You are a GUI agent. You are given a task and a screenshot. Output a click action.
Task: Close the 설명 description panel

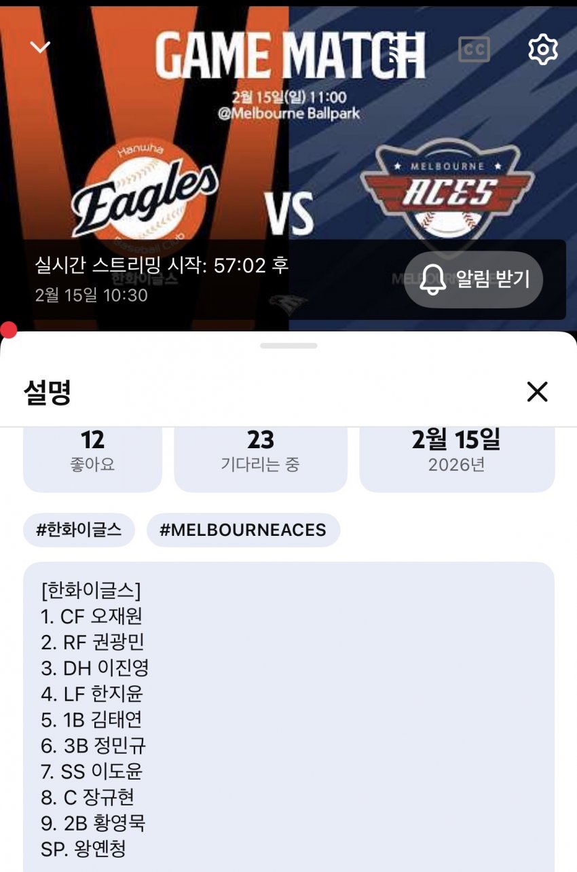[x=537, y=392]
